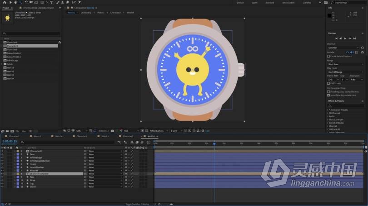Click Toggle Switches / Modes button
Viewport: 368px width, 206px height.
(138, 204)
